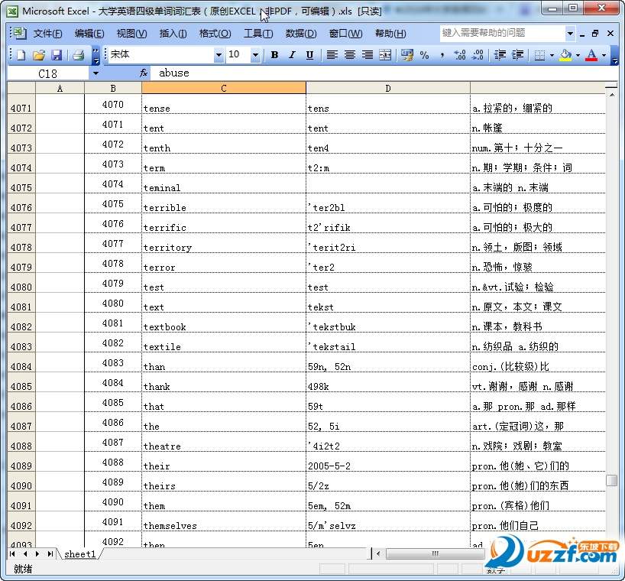Viewport: 625px width, 581px height.
Task: Open Name Box dropdown arrow
Action: click(96, 73)
